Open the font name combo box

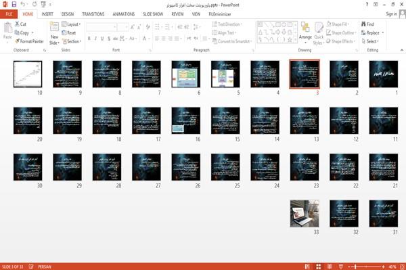(x=101, y=26)
